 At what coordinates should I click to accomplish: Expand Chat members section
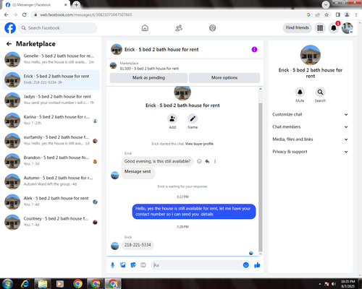click(x=311, y=127)
